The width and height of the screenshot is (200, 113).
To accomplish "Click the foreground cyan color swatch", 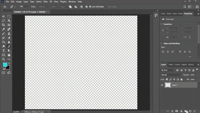I will (x=5, y=65).
